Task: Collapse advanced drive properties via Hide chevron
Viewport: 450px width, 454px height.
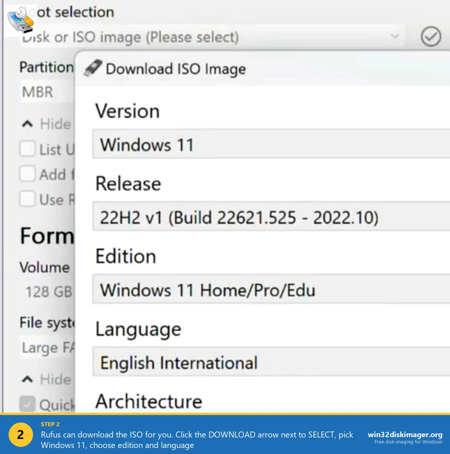Action: tap(26, 123)
